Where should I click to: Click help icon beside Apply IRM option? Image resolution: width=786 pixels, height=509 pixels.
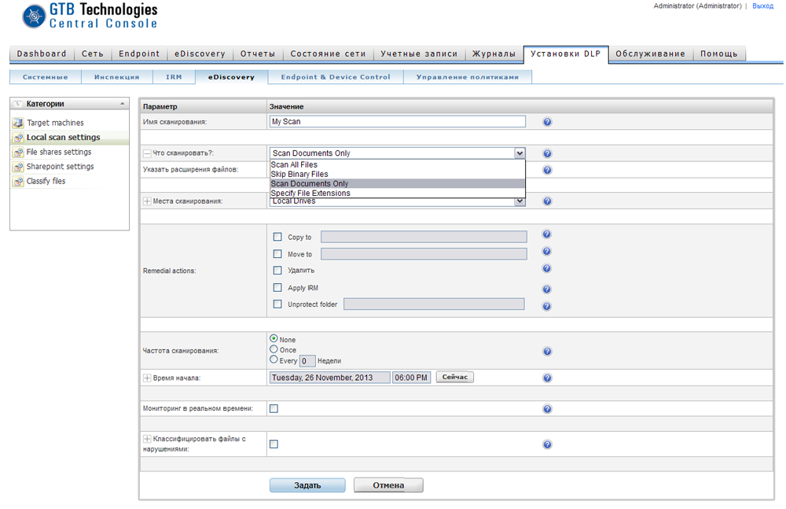[x=547, y=289]
